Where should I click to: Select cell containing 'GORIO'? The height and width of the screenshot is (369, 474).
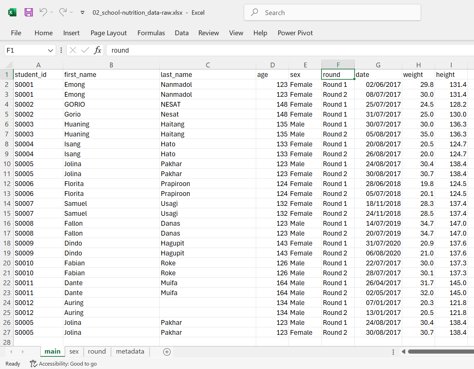(x=111, y=104)
